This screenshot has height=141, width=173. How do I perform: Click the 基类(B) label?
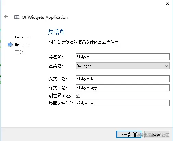[57, 66]
